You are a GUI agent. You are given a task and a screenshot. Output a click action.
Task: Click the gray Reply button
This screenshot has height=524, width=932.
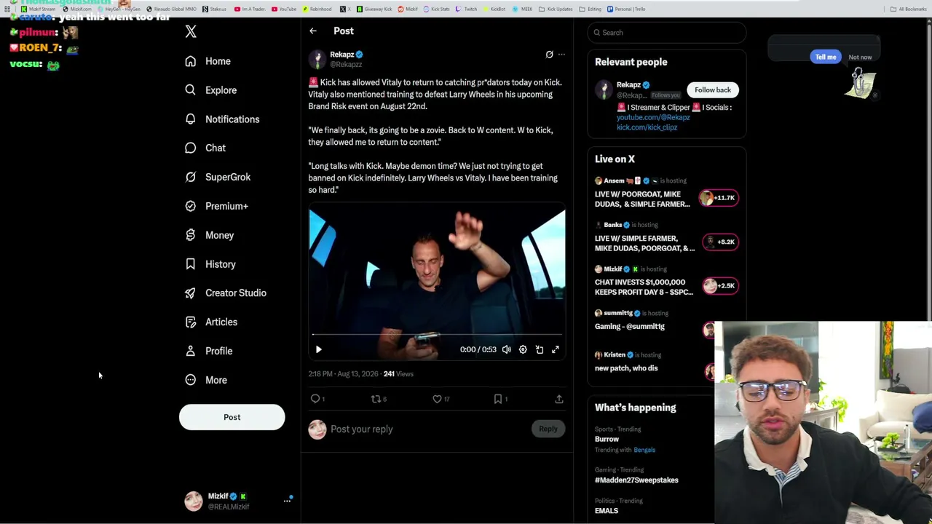pos(548,429)
